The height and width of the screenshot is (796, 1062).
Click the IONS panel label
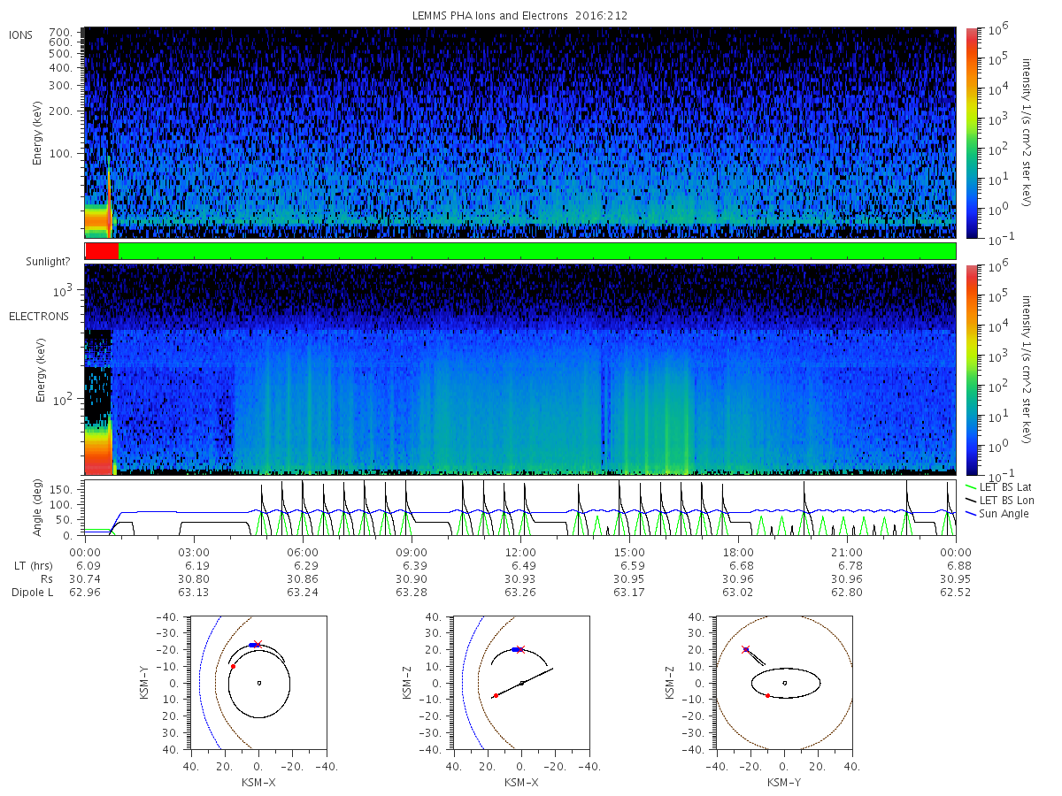(x=21, y=35)
